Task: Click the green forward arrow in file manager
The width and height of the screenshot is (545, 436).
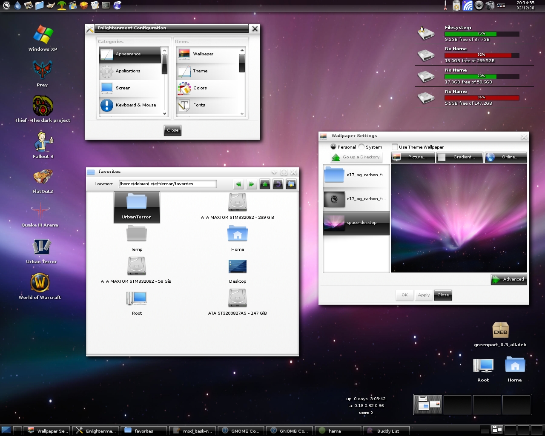Action: coord(252,184)
